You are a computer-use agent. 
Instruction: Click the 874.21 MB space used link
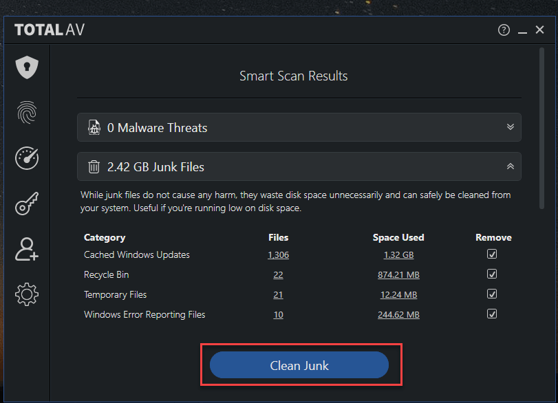398,275
